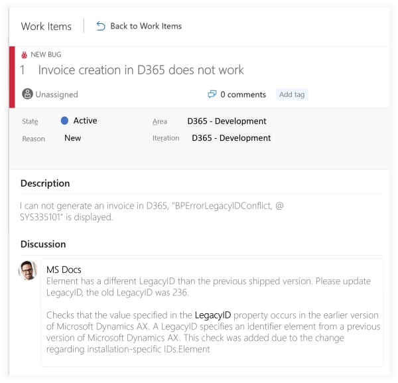Click the work item ID 1
The image size is (398, 383).
23,70
